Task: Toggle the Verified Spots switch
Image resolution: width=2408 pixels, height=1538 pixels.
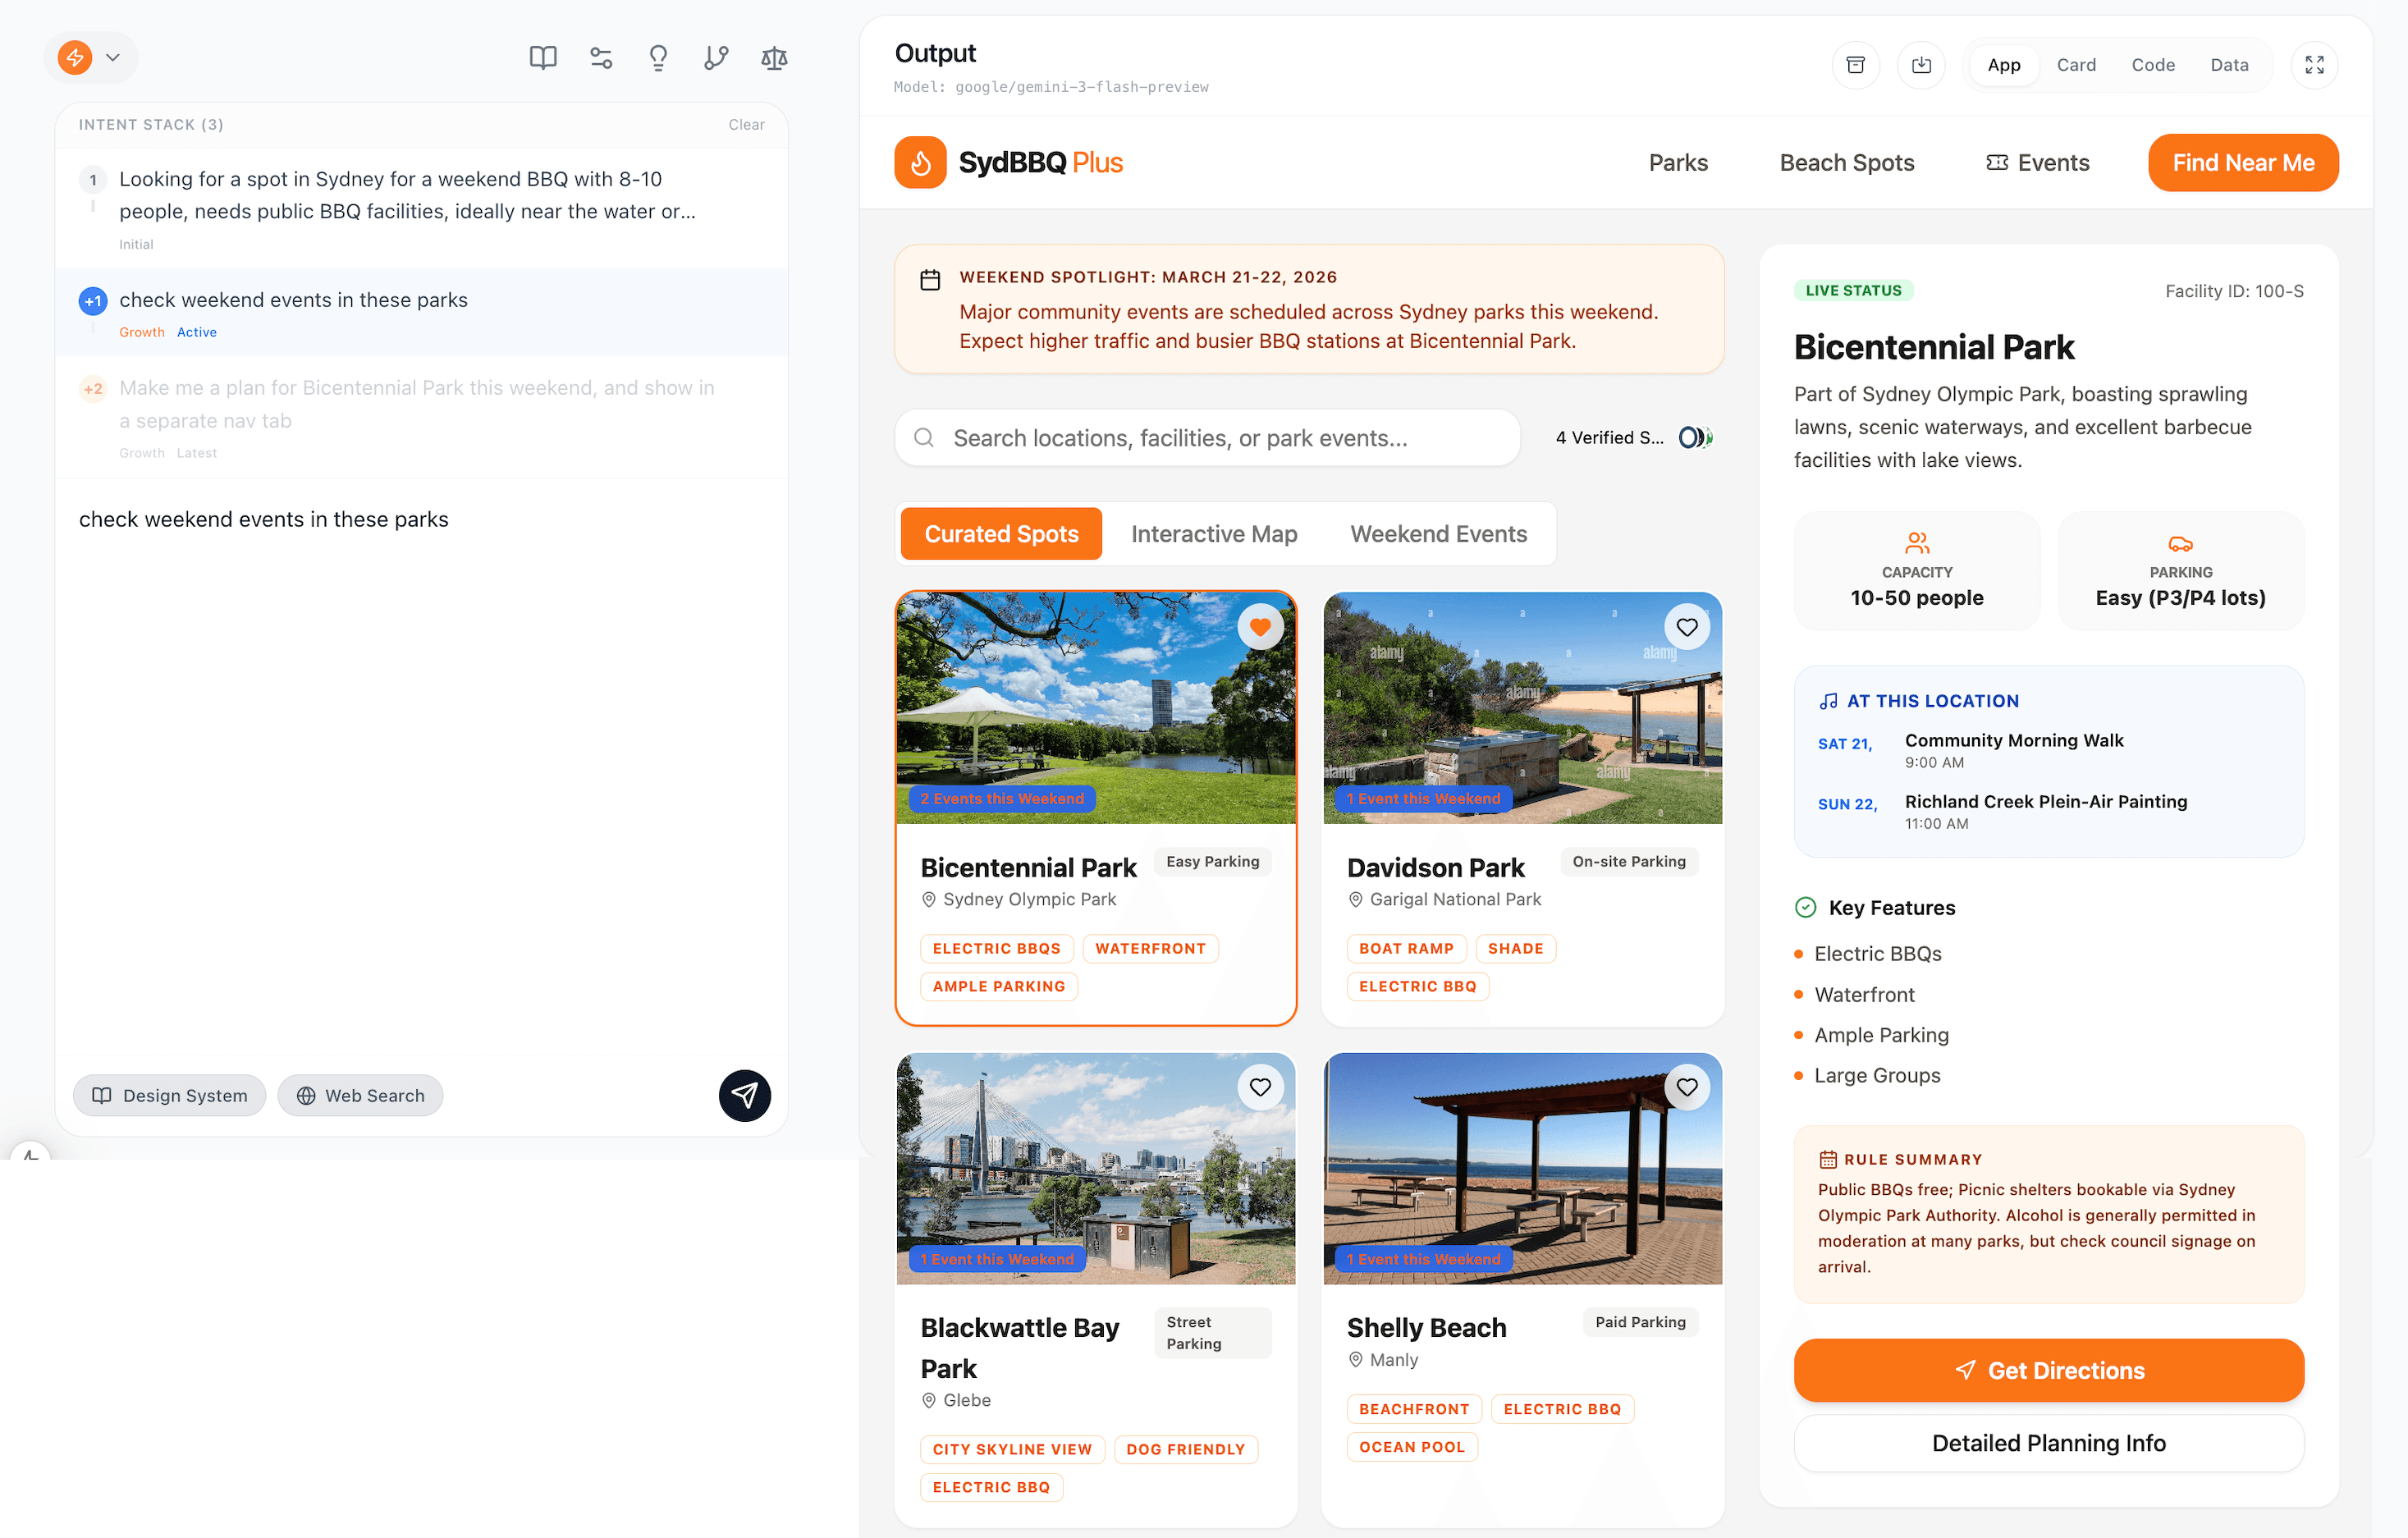Action: point(1695,437)
